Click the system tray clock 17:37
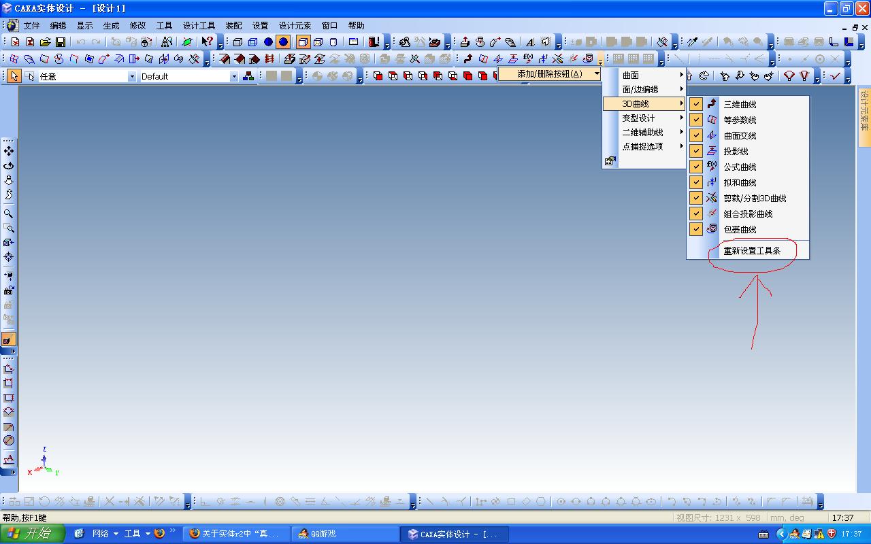Viewport: 871px width, 544px height. [852, 534]
